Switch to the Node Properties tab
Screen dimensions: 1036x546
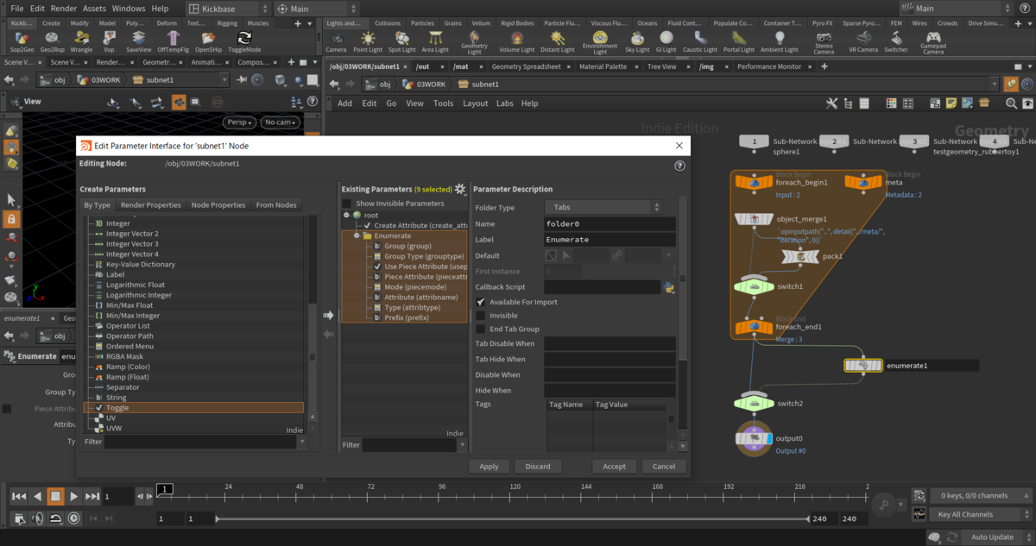[218, 205]
